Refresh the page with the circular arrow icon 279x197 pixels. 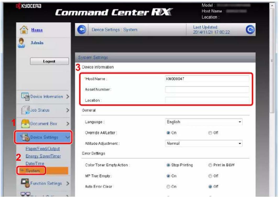point(250,30)
